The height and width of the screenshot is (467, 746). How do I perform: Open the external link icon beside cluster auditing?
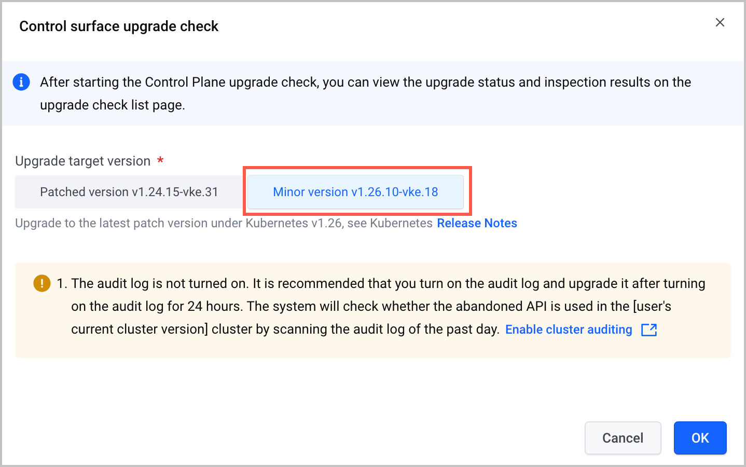click(x=649, y=329)
